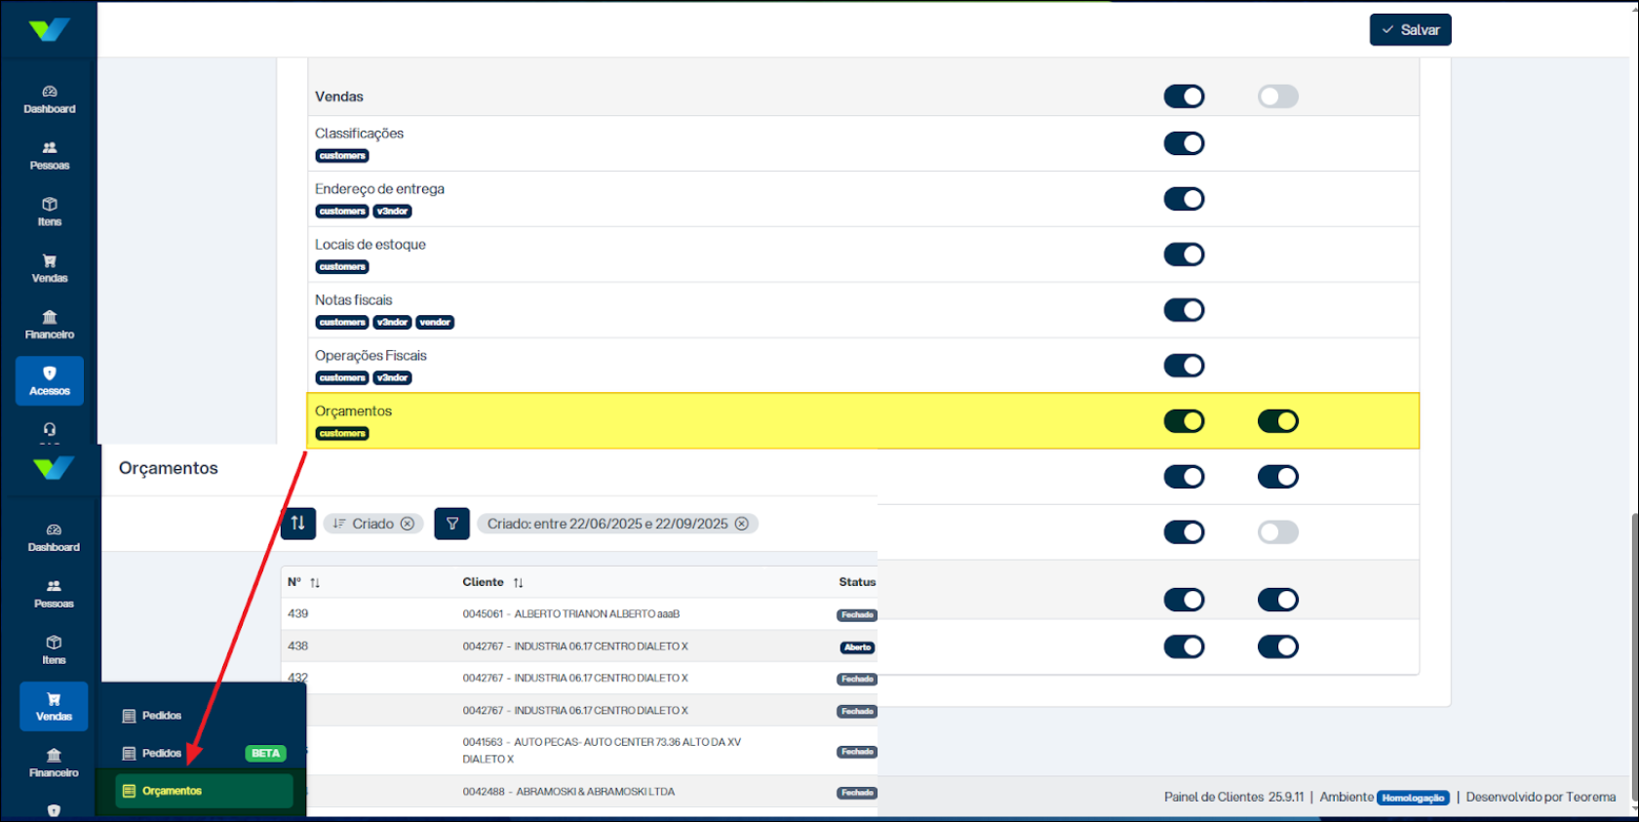The width and height of the screenshot is (1639, 822).
Task: Click the filter funnel button
Action: tap(452, 524)
